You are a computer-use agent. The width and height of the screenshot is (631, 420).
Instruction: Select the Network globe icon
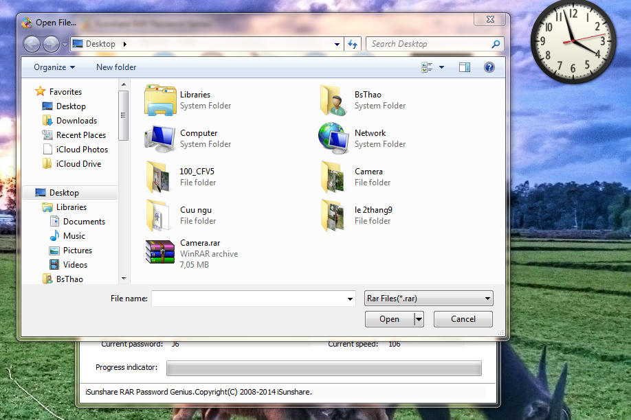click(335, 139)
